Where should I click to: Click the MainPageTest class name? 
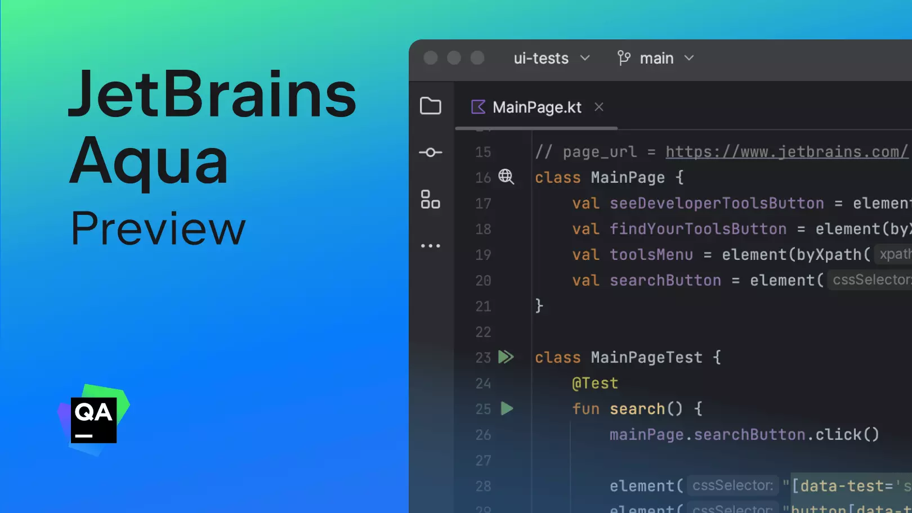647,357
